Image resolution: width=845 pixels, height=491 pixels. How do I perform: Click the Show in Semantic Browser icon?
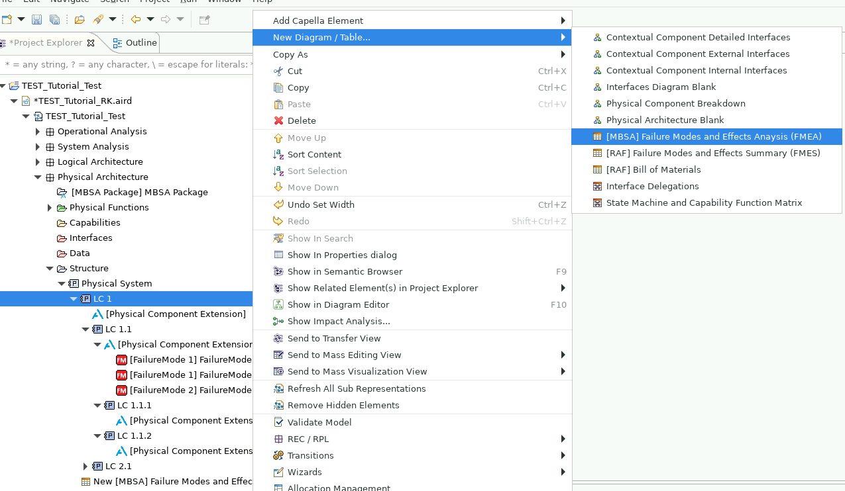278,272
